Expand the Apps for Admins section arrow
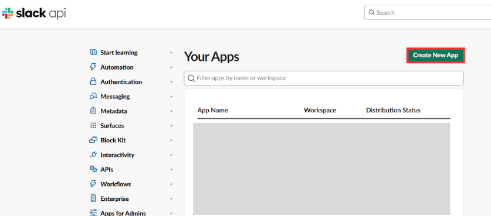Image resolution: width=491 pixels, height=216 pixels. click(x=171, y=213)
